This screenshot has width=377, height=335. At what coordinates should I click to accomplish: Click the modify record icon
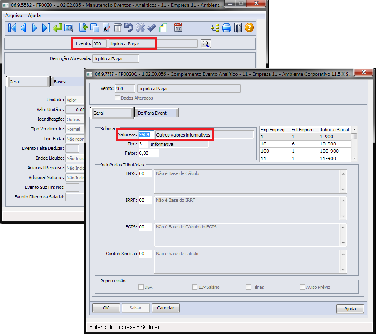pyautogui.click(x=106, y=28)
